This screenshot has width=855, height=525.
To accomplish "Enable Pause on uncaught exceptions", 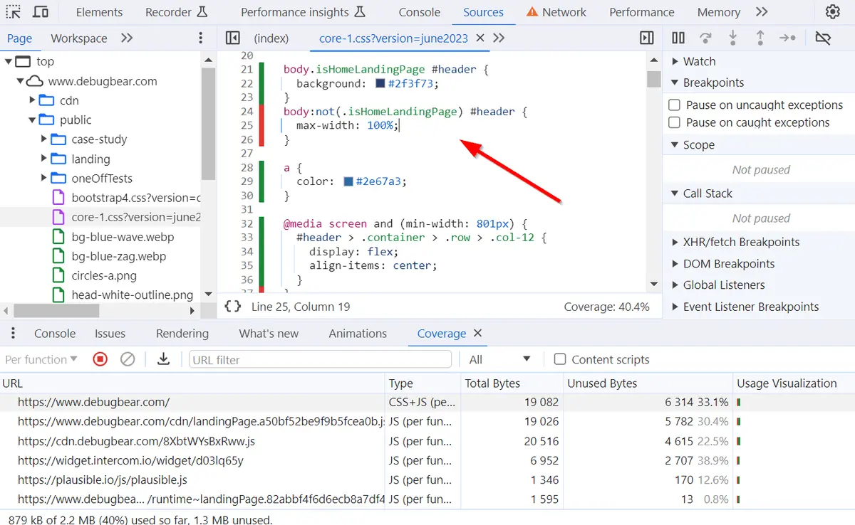I will coord(674,105).
